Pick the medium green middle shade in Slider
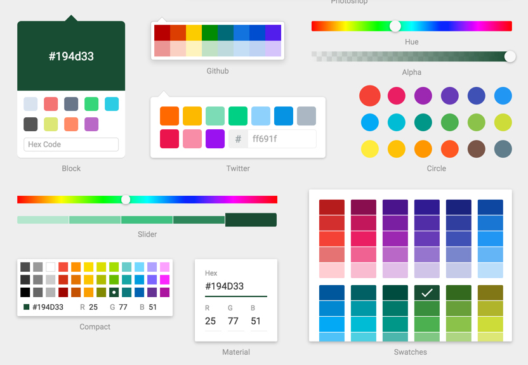The height and width of the screenshot is (365, 528). (147, 220)
